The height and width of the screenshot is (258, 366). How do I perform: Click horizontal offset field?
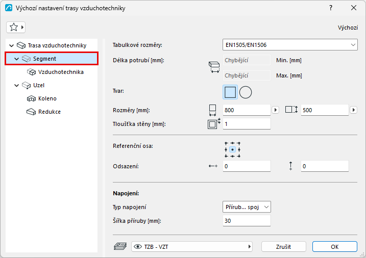coord(247,166)
